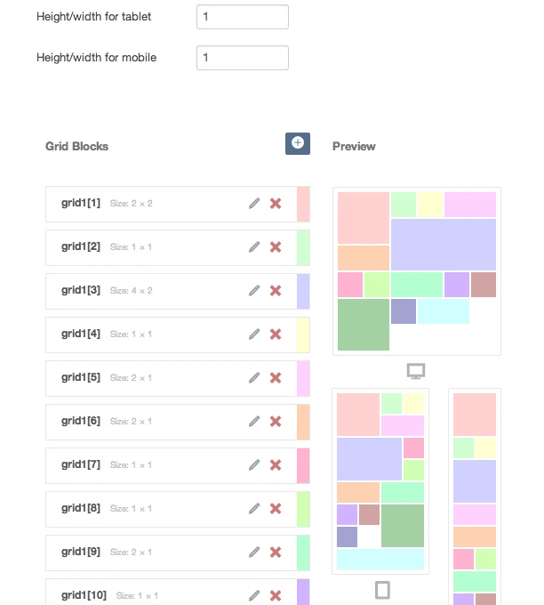544x605 pixels.
Task: Click the cyan block in tablet preview
Action: point(380,559)
